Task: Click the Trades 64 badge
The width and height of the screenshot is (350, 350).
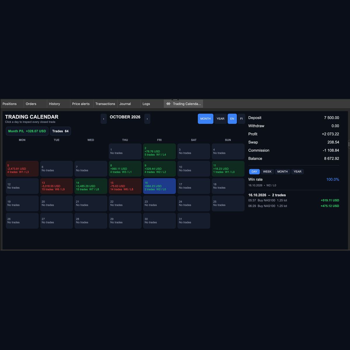Action: coord(60,131)
